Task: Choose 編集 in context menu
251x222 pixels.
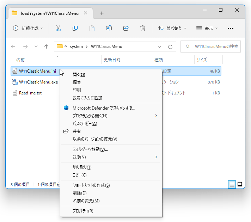Action: (111, 82)
